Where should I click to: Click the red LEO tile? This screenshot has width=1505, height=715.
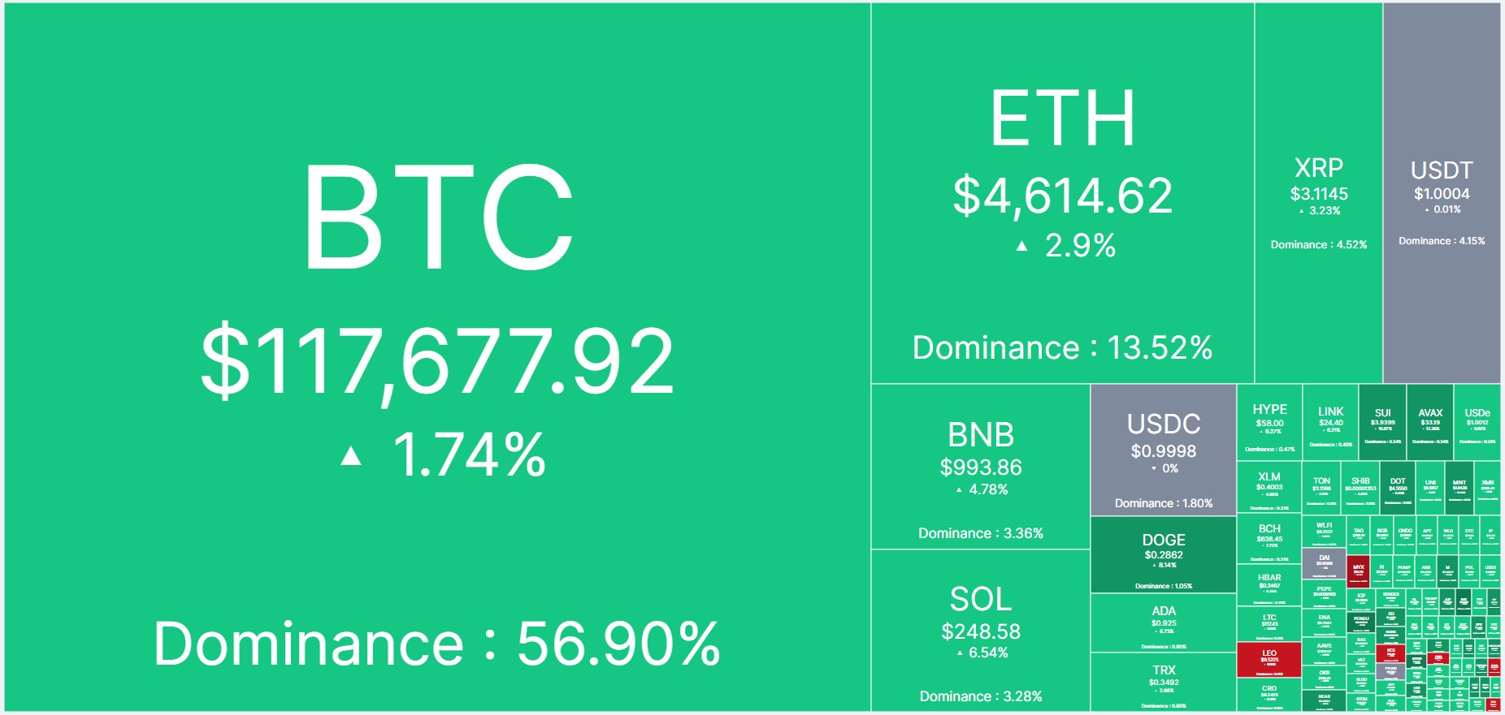(x=1269, y=660)
